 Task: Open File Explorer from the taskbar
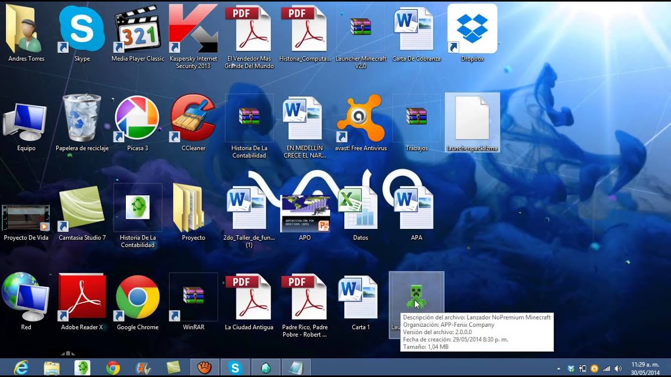(x=52, y=368)
